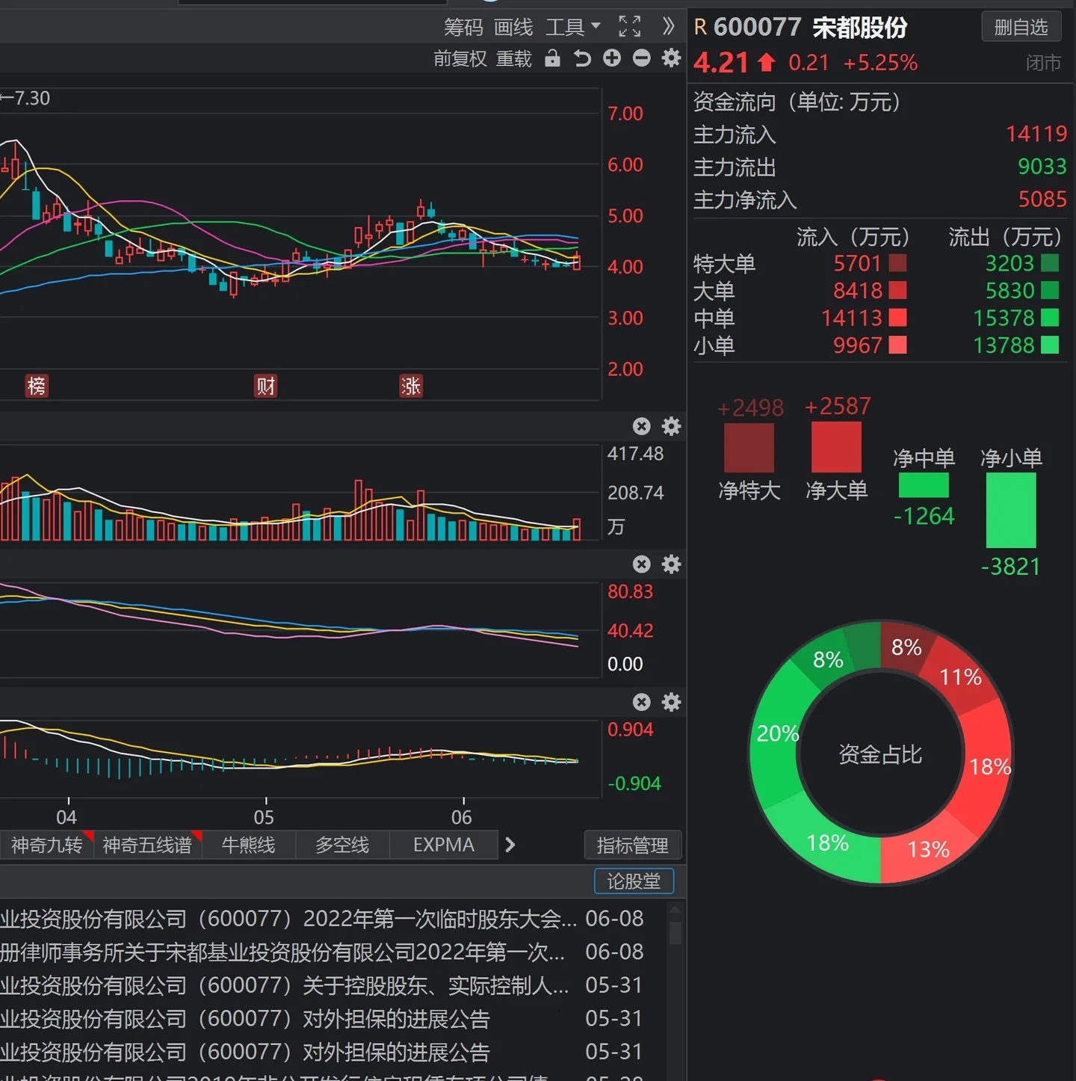Viewport: 1076px width, 1081px height.
Task: Click the undo arrow icon in chart toolbar
Action: tap(582, 58)
